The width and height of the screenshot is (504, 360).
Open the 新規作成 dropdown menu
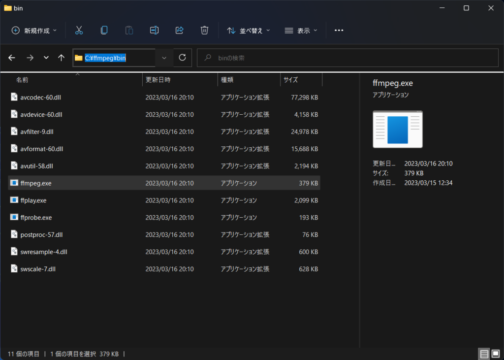[34, 31]
